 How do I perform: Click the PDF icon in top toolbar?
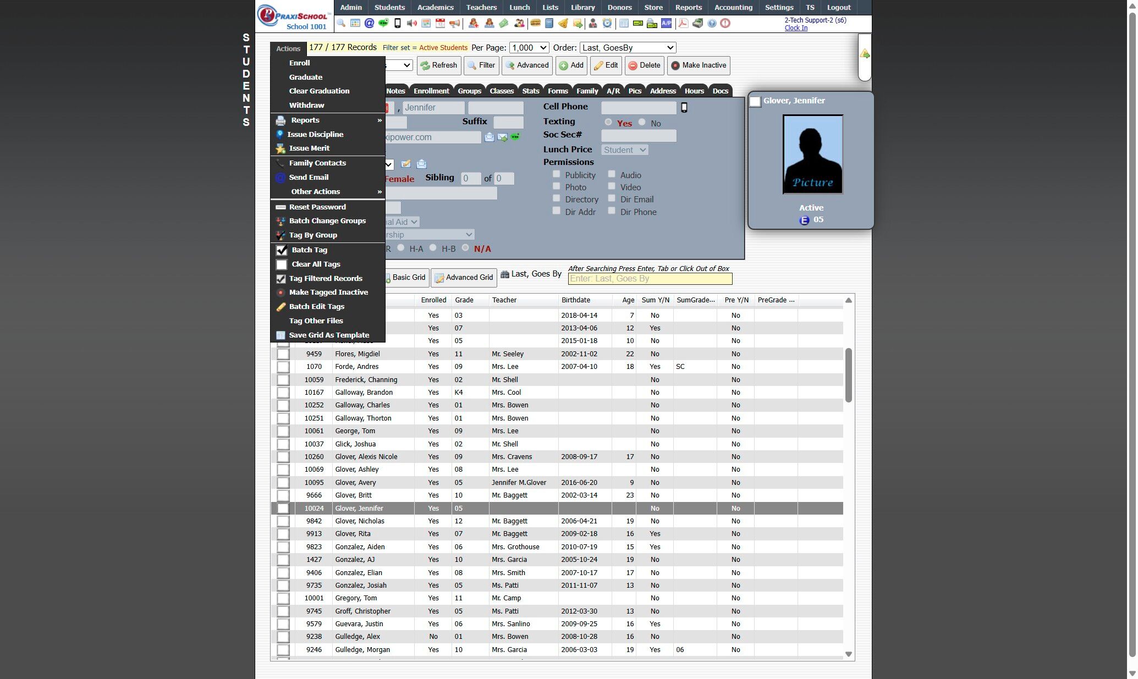(x=683, y=24)
